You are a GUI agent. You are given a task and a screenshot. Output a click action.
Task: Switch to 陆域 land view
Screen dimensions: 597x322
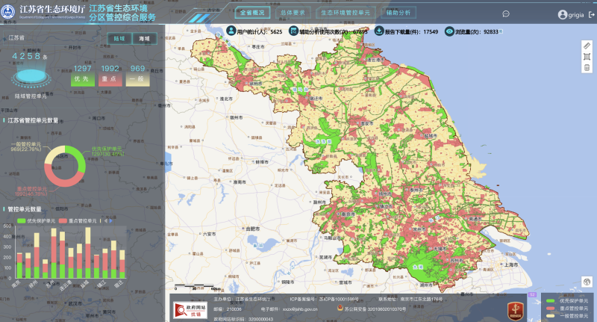(x=119, y=38)
